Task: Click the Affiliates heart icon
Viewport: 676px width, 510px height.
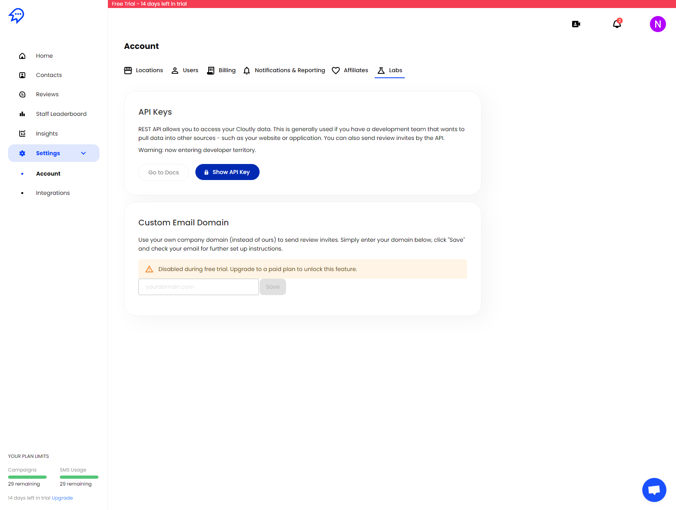Action: [x=336, y=71]
